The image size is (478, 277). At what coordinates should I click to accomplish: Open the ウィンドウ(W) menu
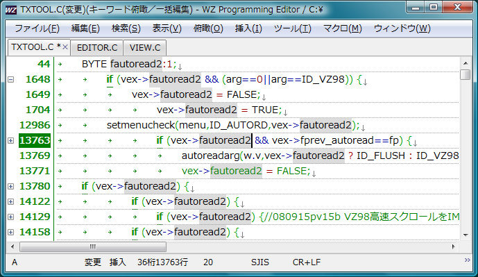click(x=402, y=28)
